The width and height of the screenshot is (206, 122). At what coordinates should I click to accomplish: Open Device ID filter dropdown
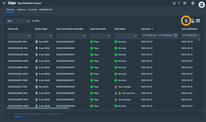(20, 35)
